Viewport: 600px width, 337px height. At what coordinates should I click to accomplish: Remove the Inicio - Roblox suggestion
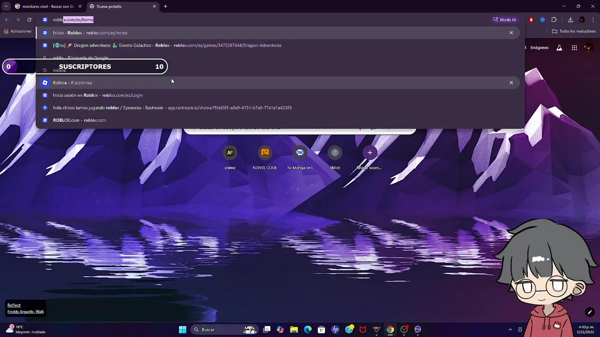click(511, 33)
